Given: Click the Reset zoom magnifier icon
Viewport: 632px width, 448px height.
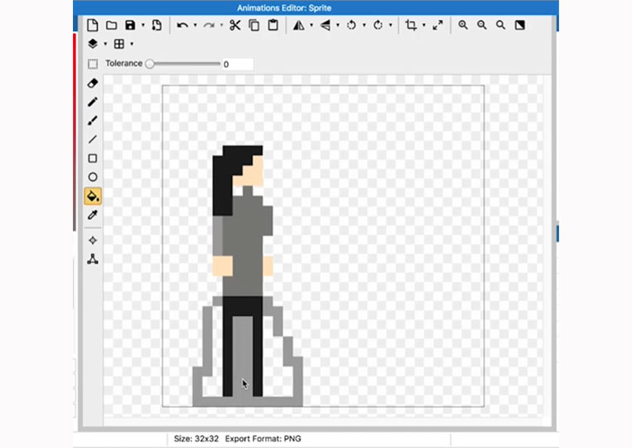Looking at the screenshot, I should click(500, 25).
